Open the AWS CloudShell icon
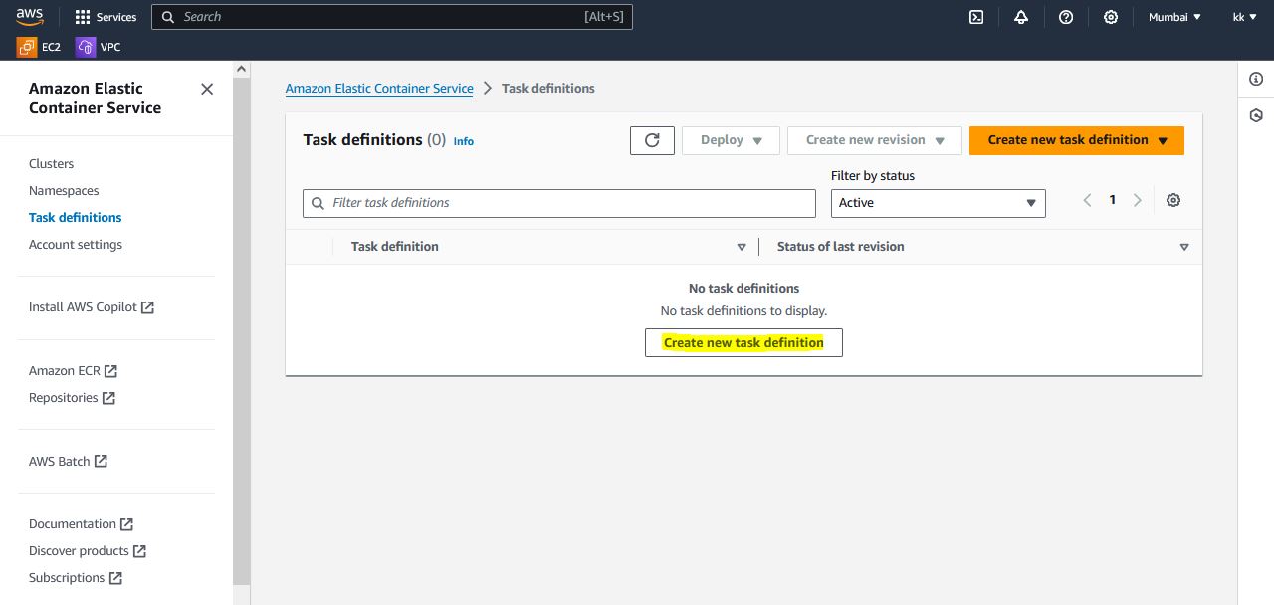Image resolution: width=1274 pixels, height=605 pixels. pyautogui.click(x=976, y=17)
